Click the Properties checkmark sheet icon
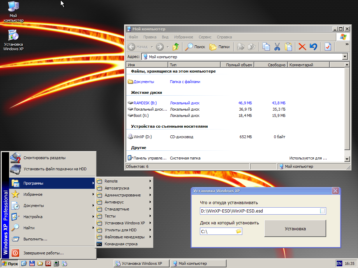The height and width of the screenshot is (268, 358). (x=328, y=47)
